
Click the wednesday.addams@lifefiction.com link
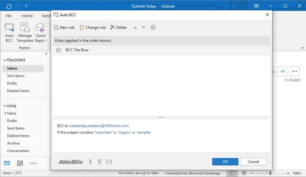(x=99, y=126)
